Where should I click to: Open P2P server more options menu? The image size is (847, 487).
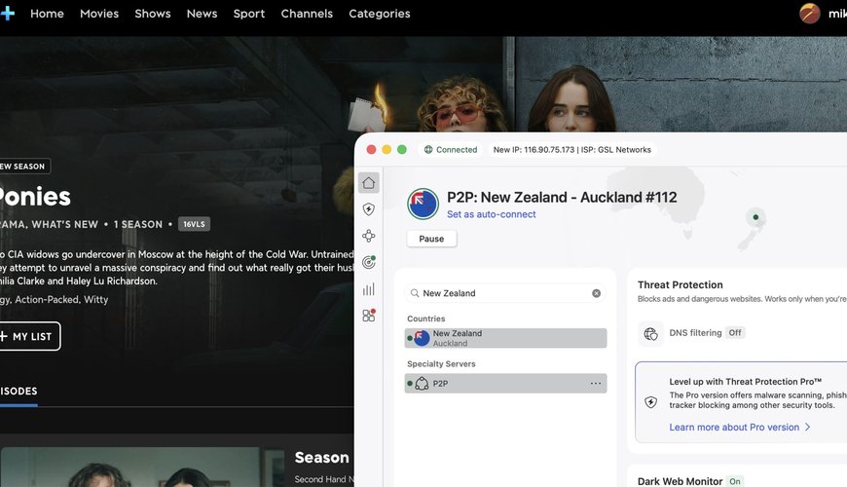point(595,383)
